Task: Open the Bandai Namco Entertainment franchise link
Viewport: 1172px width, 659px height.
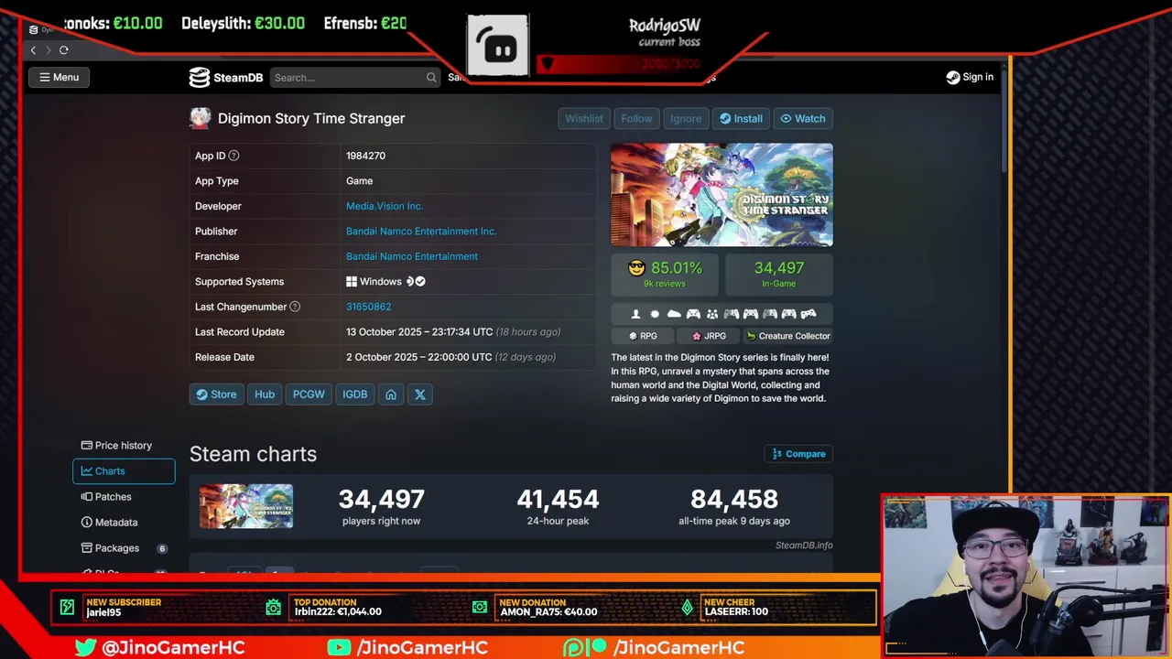Action: (412, 256)
